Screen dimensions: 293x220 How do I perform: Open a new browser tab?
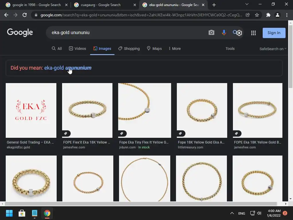tap(214, 5)
